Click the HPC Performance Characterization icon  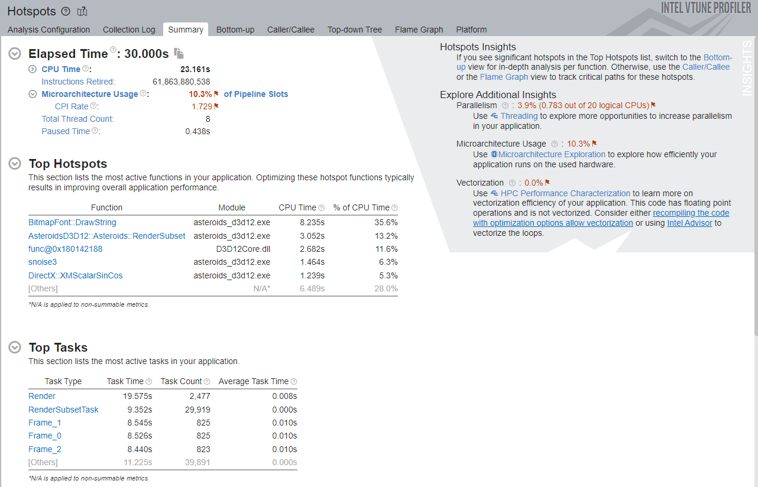[494, 193]
